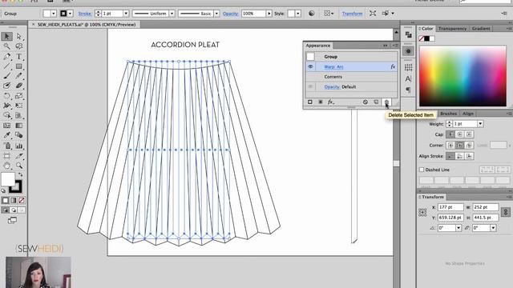Viewport: 513px width, 288px height.
Task: Click Opacity link in Appearance panel
Action: (332, 87)
